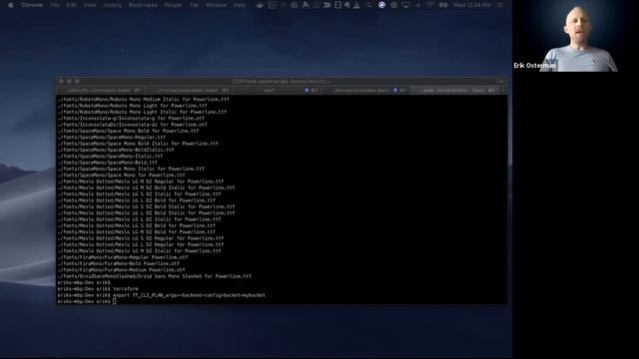Click Erik Osterman video thumbnail
Screen dimensions: 639x359
575,36
